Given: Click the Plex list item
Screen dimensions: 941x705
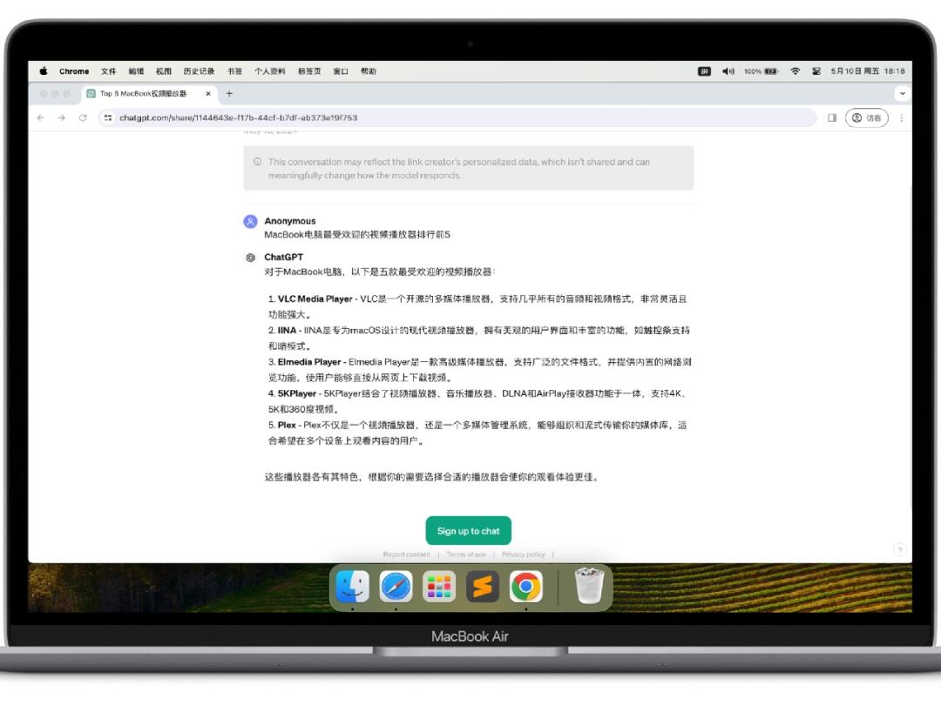Looking at the screenshot, I should (477, 433).
